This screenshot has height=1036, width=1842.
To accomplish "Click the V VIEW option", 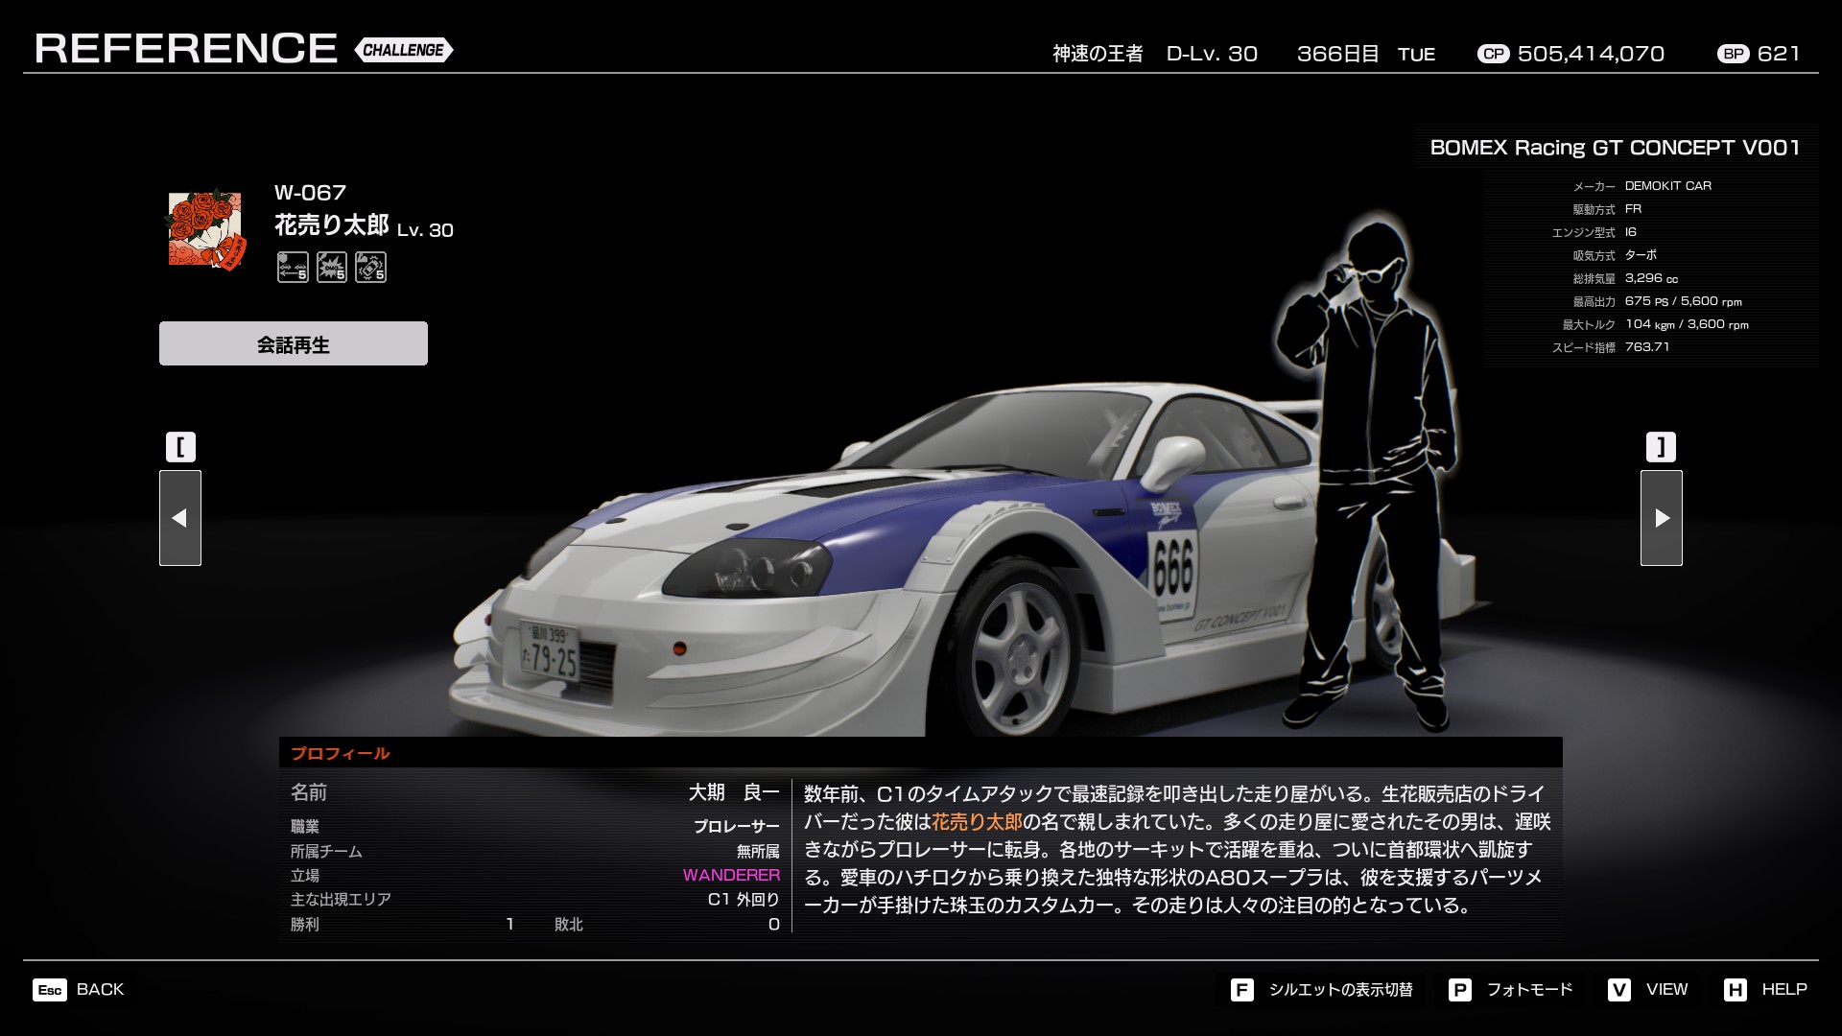I will 1648,989.
